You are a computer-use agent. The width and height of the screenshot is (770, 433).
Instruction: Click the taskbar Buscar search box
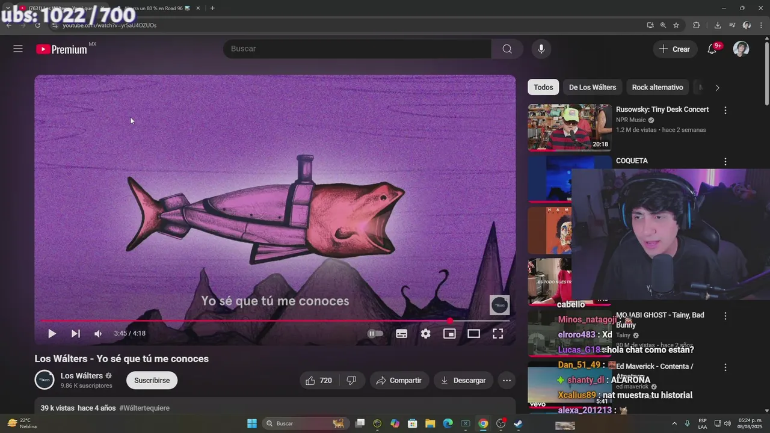(x=306, y=423)
